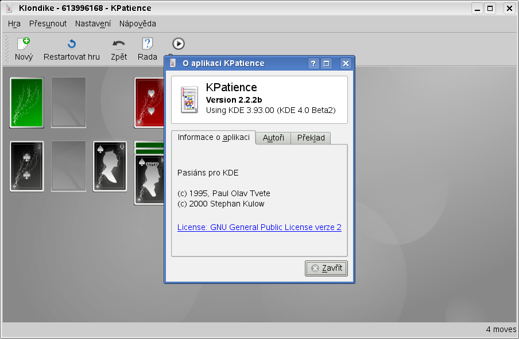Switch to the Překlad tab
The image size is (519, 339).
(311, 138)
